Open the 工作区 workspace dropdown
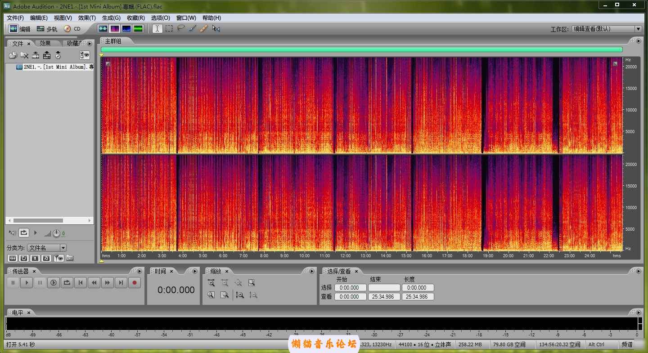This screenshot has height=353, width=648. (607, 29)
